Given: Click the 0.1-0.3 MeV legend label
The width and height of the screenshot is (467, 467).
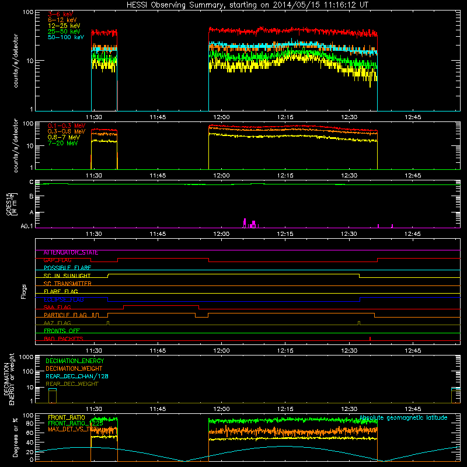Looking at the screenshot, I should pyautogui.click(x=67, y=126).
